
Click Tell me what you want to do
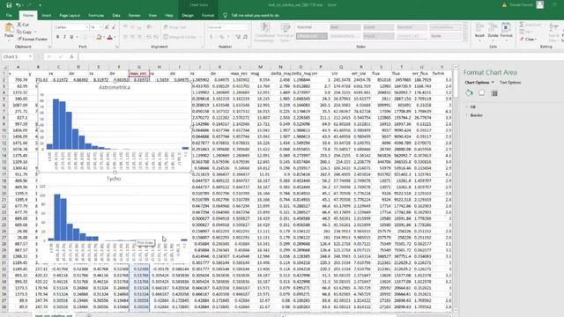[255, 16]
